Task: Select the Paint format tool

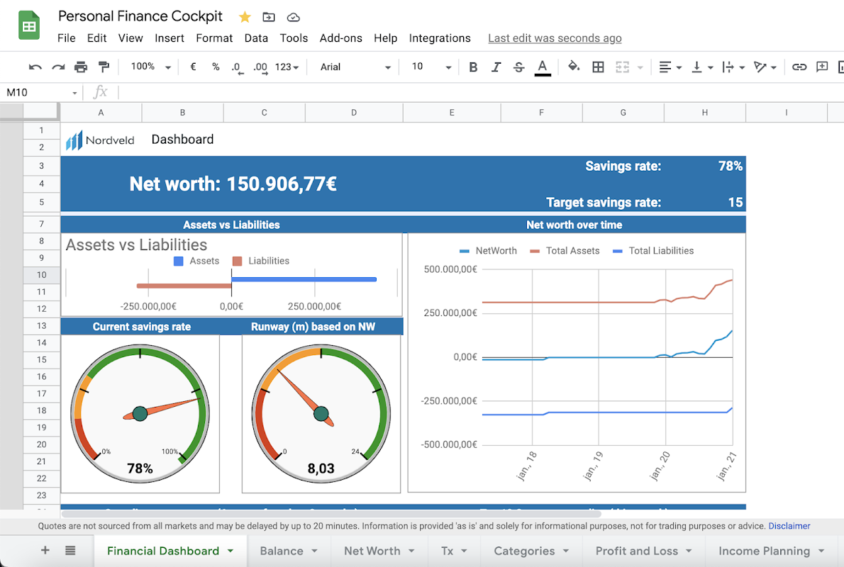Action: (x=104, y=67)
